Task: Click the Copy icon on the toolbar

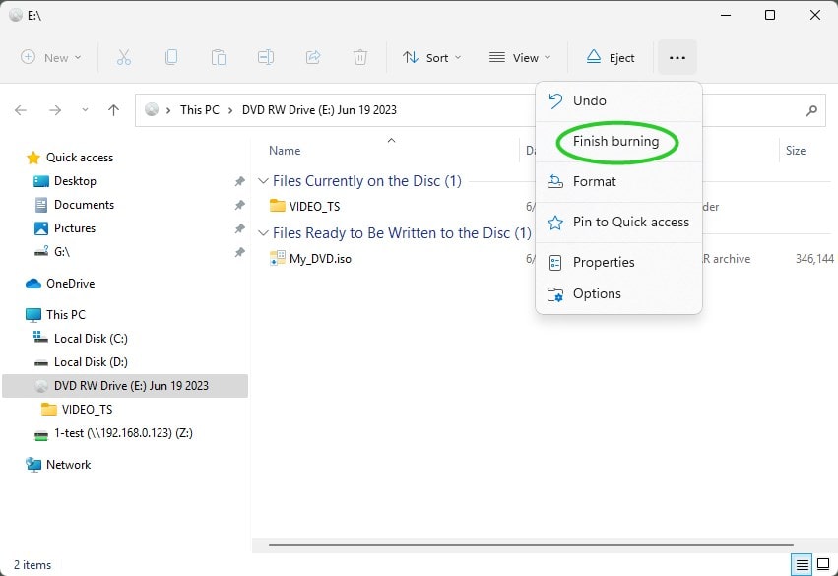Action: (x=171, y=57)
